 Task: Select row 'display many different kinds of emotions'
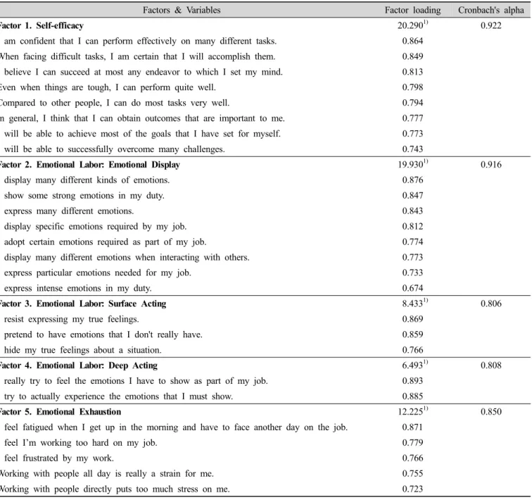(85, 180)
